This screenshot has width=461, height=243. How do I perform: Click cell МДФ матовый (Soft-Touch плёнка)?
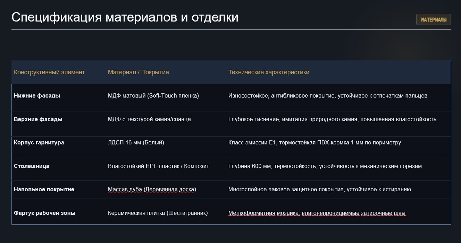pyautogui.click(x=153, y=95)
